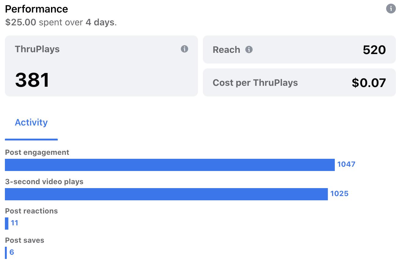
Task: Click the 3-second video plays bar
Action: tap(166, 194)
